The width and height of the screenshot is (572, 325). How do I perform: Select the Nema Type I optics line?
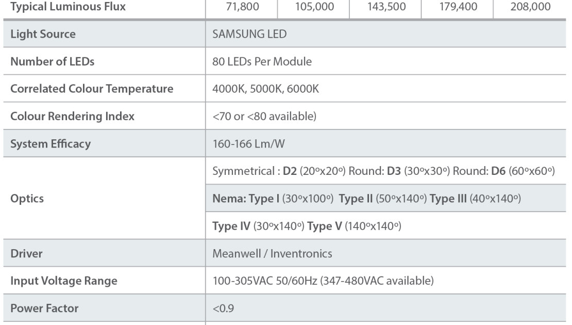pos(366,198)
